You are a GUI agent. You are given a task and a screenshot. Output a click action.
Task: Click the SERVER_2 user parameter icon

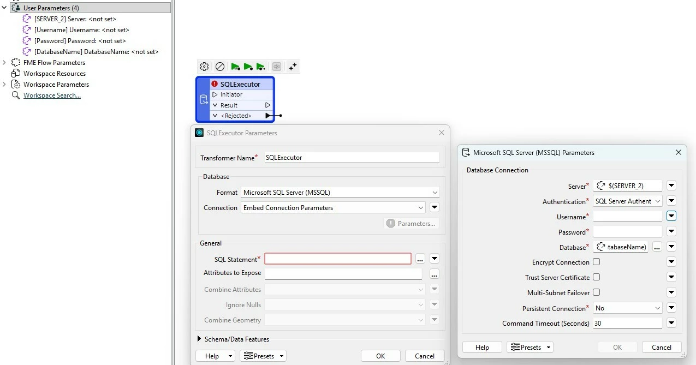27,19
